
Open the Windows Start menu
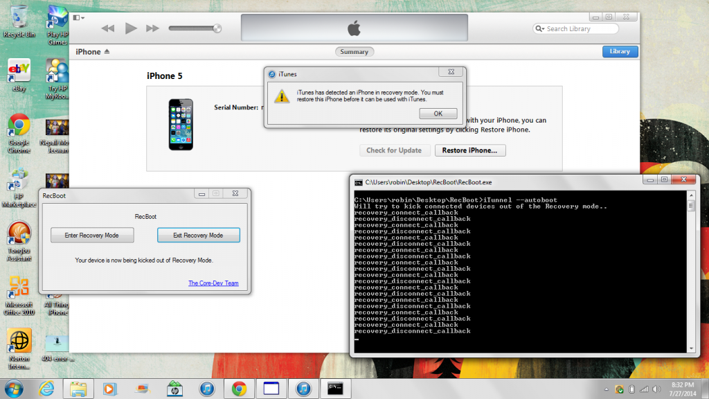pyautogui.click(x=14, y=388)
